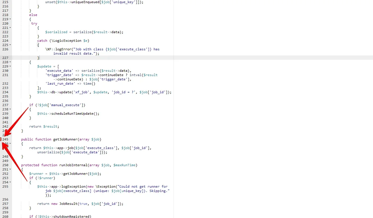Click 'intval' call on line 231
The height and width of the screenshot is (218, 373).
136,75
